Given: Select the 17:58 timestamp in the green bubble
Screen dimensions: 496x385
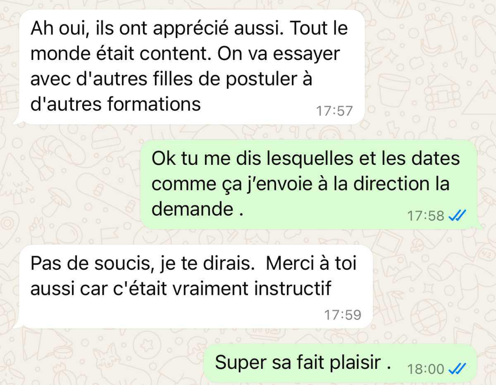Looking at the screenshot, I should [426, 216].
